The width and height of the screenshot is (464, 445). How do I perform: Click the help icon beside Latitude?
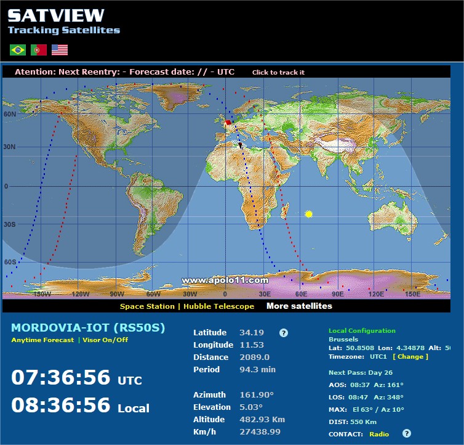coord(284,333)
